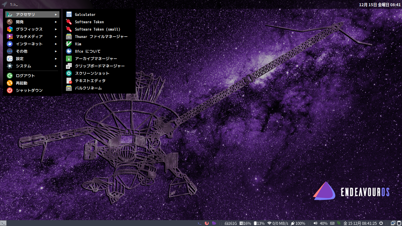Expand the 開発 submenu arrow
The height and width of the screenshot is (226, 402).
pos(56,22)
